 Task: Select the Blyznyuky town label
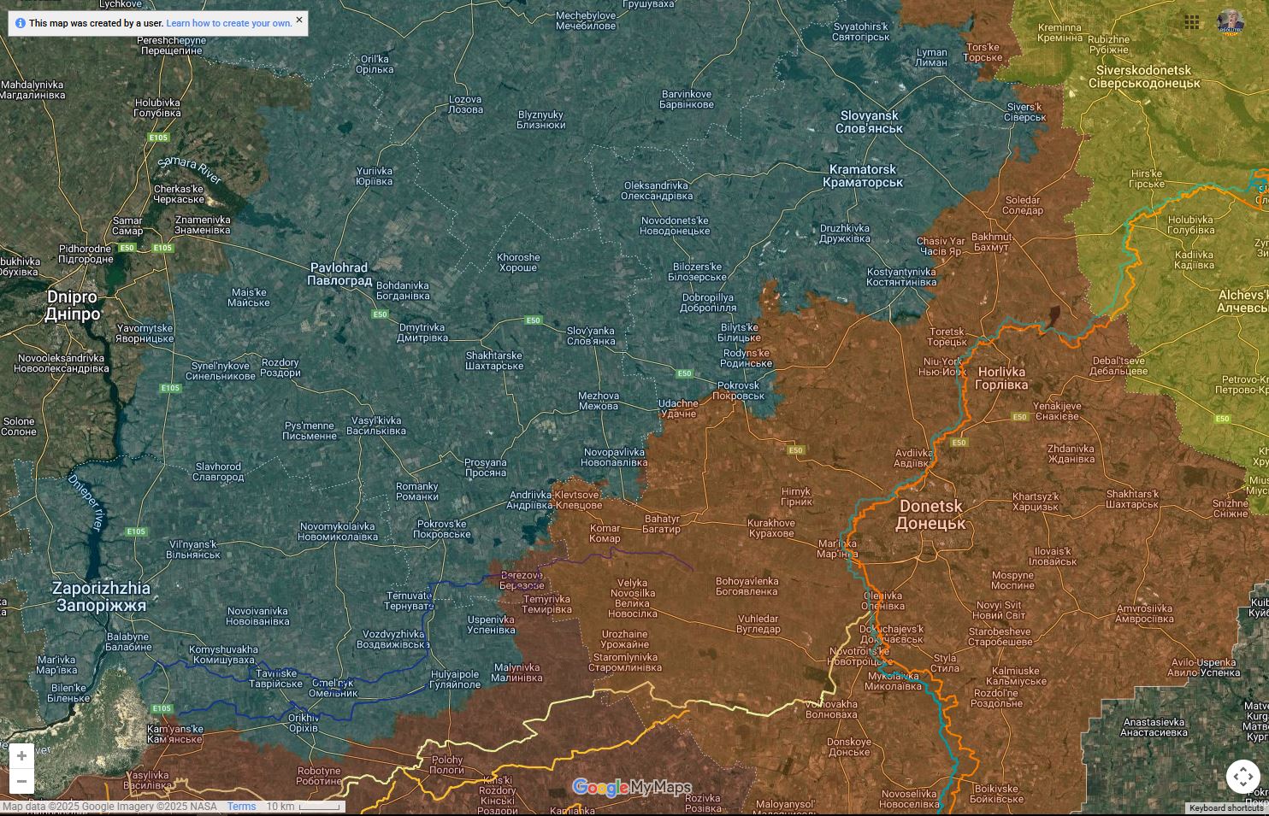541,120
